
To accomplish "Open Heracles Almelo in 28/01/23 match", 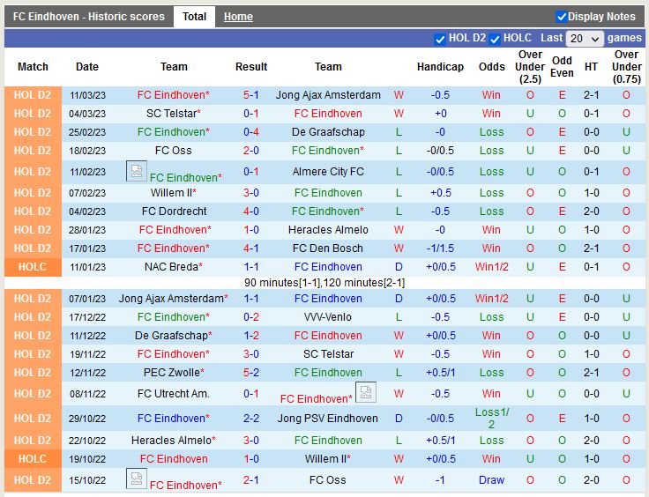I will pyautogui.click(x=328, y=230).
